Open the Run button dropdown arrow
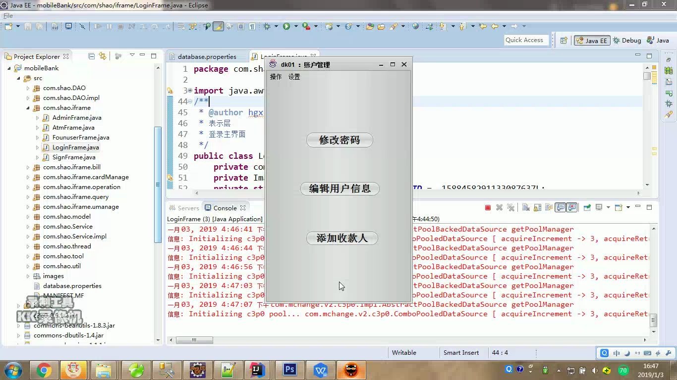This screenshot has width=677, height=380. 295,26
